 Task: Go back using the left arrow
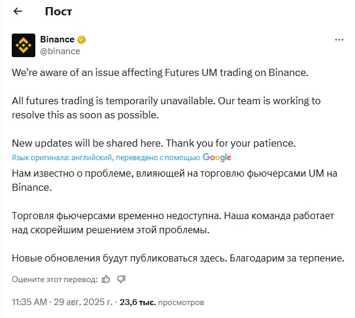[x=18, y=11]
